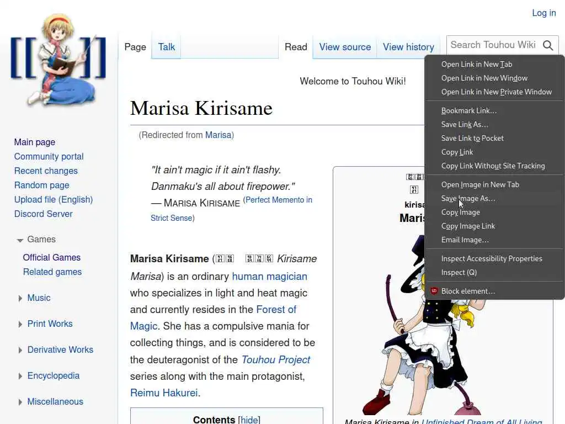565x424 pixels.
Task: Select Inspect Accessibility Properties
Action: pyautogui.click(x=494, y=258)
